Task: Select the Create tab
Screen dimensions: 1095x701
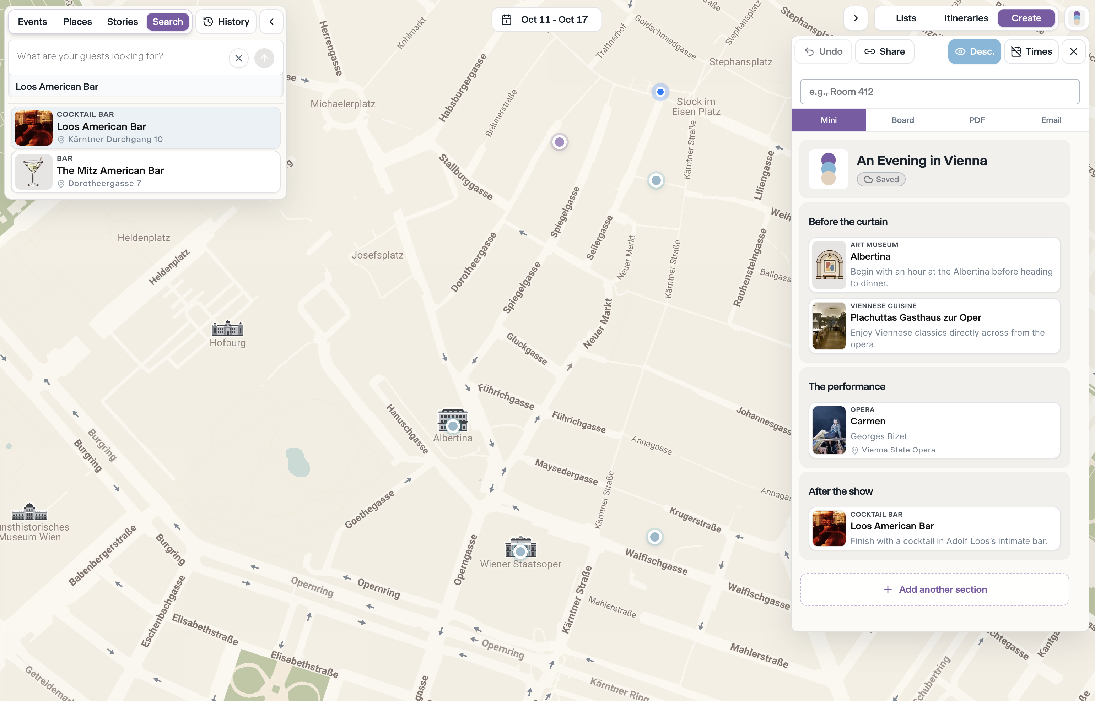Action: coord(1026,18)
